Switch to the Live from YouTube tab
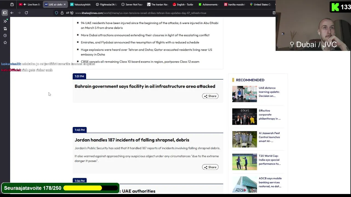The width and height of the screenshot is (351, 197). (30, 4)
